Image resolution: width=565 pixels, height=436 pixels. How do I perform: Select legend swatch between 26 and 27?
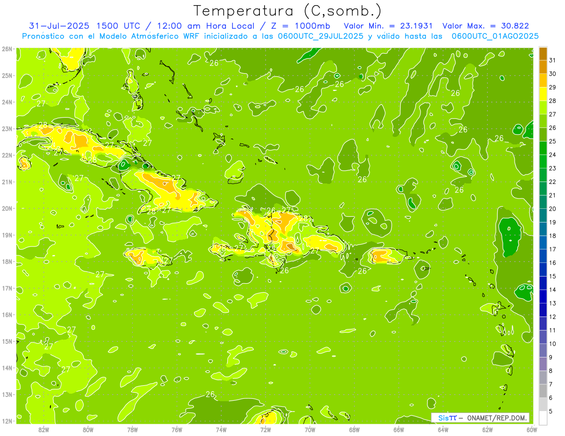543,121
